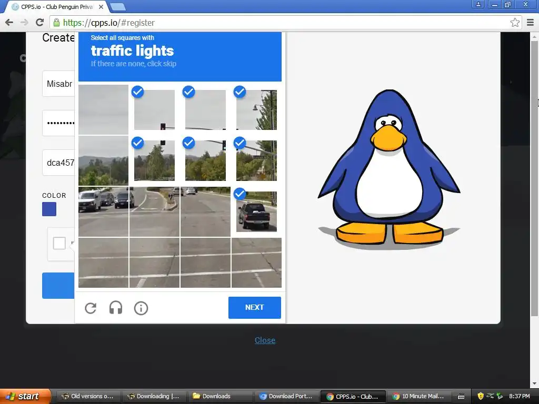Click the vertical scrollbar thumb
Screen dimensions: 539x404
[x=534, y=178]
